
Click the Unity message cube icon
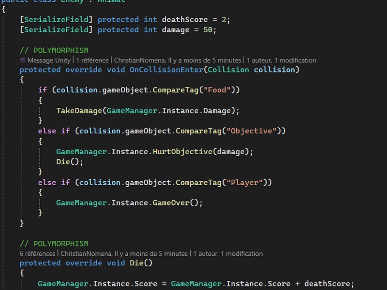[22, 60]
